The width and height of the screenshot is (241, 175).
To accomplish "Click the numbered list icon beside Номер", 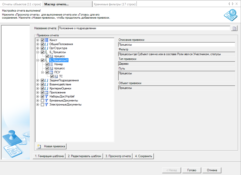I will click(x=51, y=64).
